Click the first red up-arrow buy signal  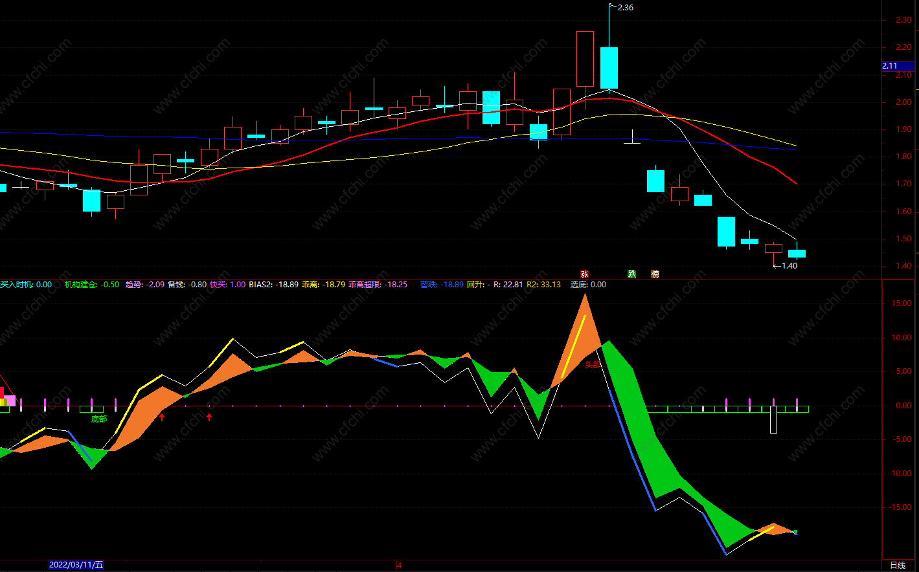coord(162,417)
